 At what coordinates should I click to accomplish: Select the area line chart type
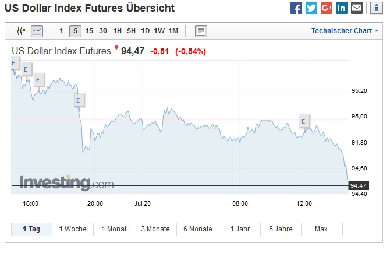click(37, 31)
